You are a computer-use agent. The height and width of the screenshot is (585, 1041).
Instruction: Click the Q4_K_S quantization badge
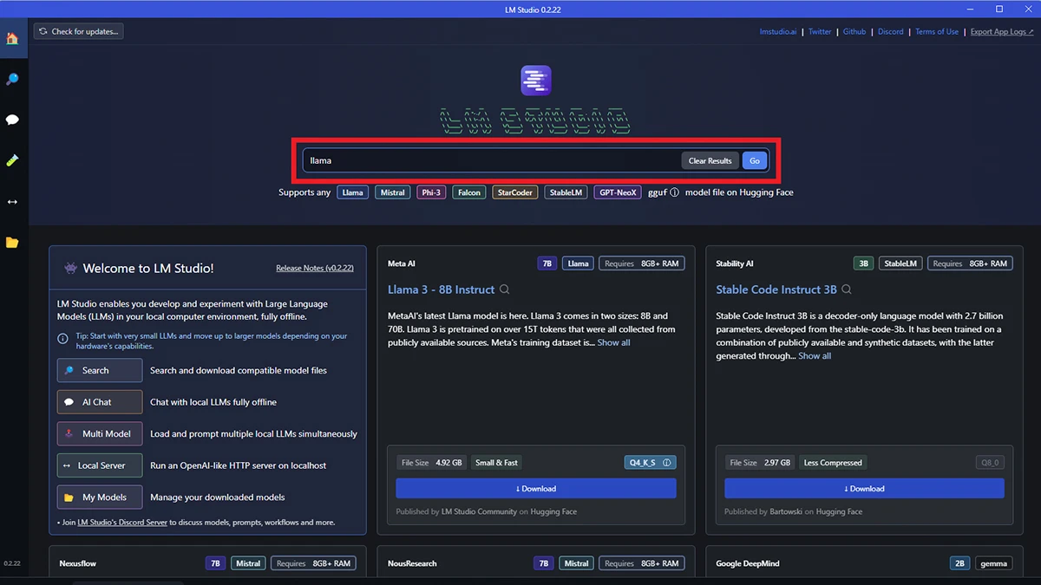650,463
